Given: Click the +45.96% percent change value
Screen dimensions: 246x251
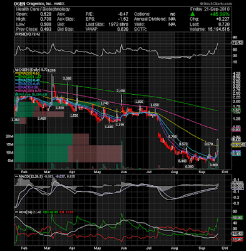Looking at the screenshot, I should click(x=220, y=14).
